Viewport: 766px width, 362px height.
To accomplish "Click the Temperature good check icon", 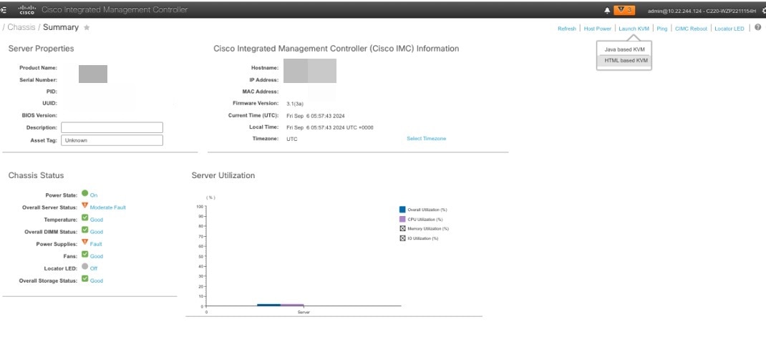I will [x=85, y=217].
